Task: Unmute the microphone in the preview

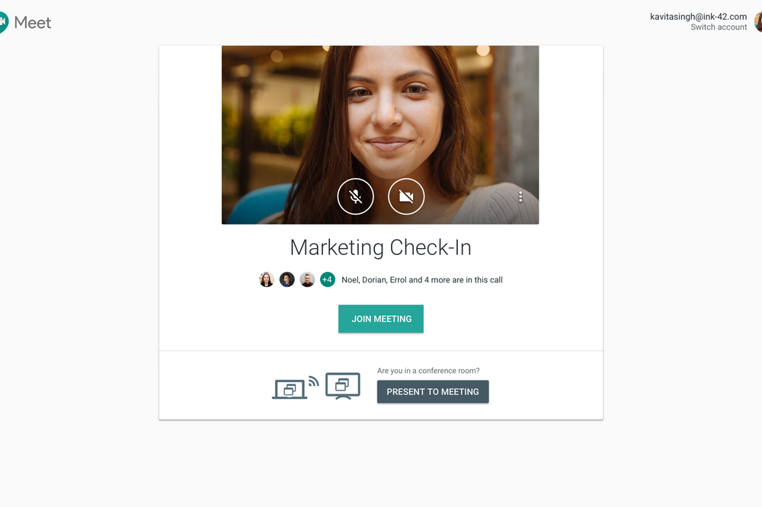Action: (356, 197)
